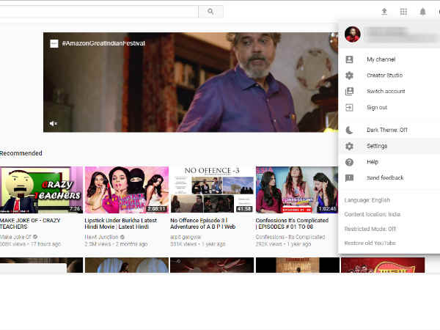Open Crazy Teachers video thumbnail
Image resolution: width=440 pixels, height=330 pixels.
coord(41,190)
